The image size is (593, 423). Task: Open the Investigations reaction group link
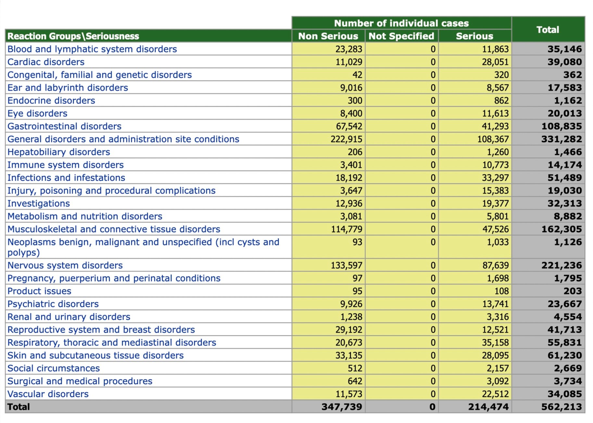pyautogui.click(x=38, y=203)
